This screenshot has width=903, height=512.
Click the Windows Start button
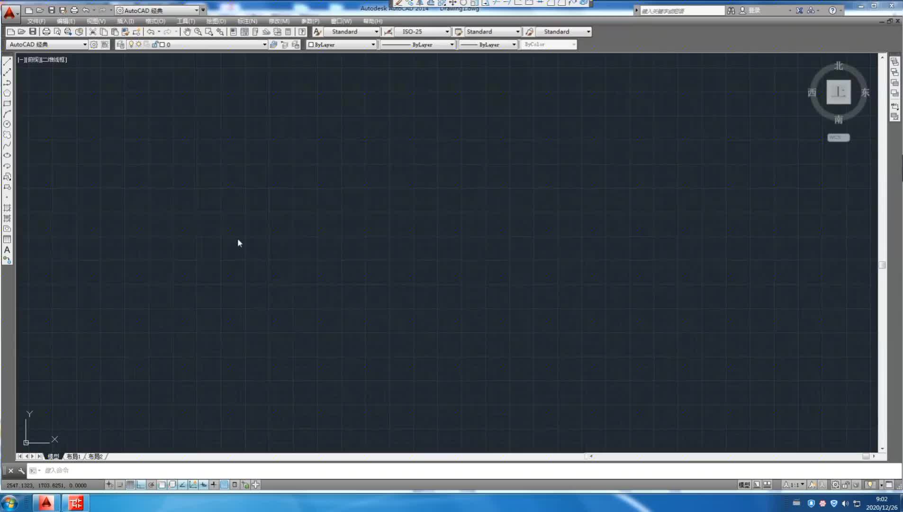9,503
